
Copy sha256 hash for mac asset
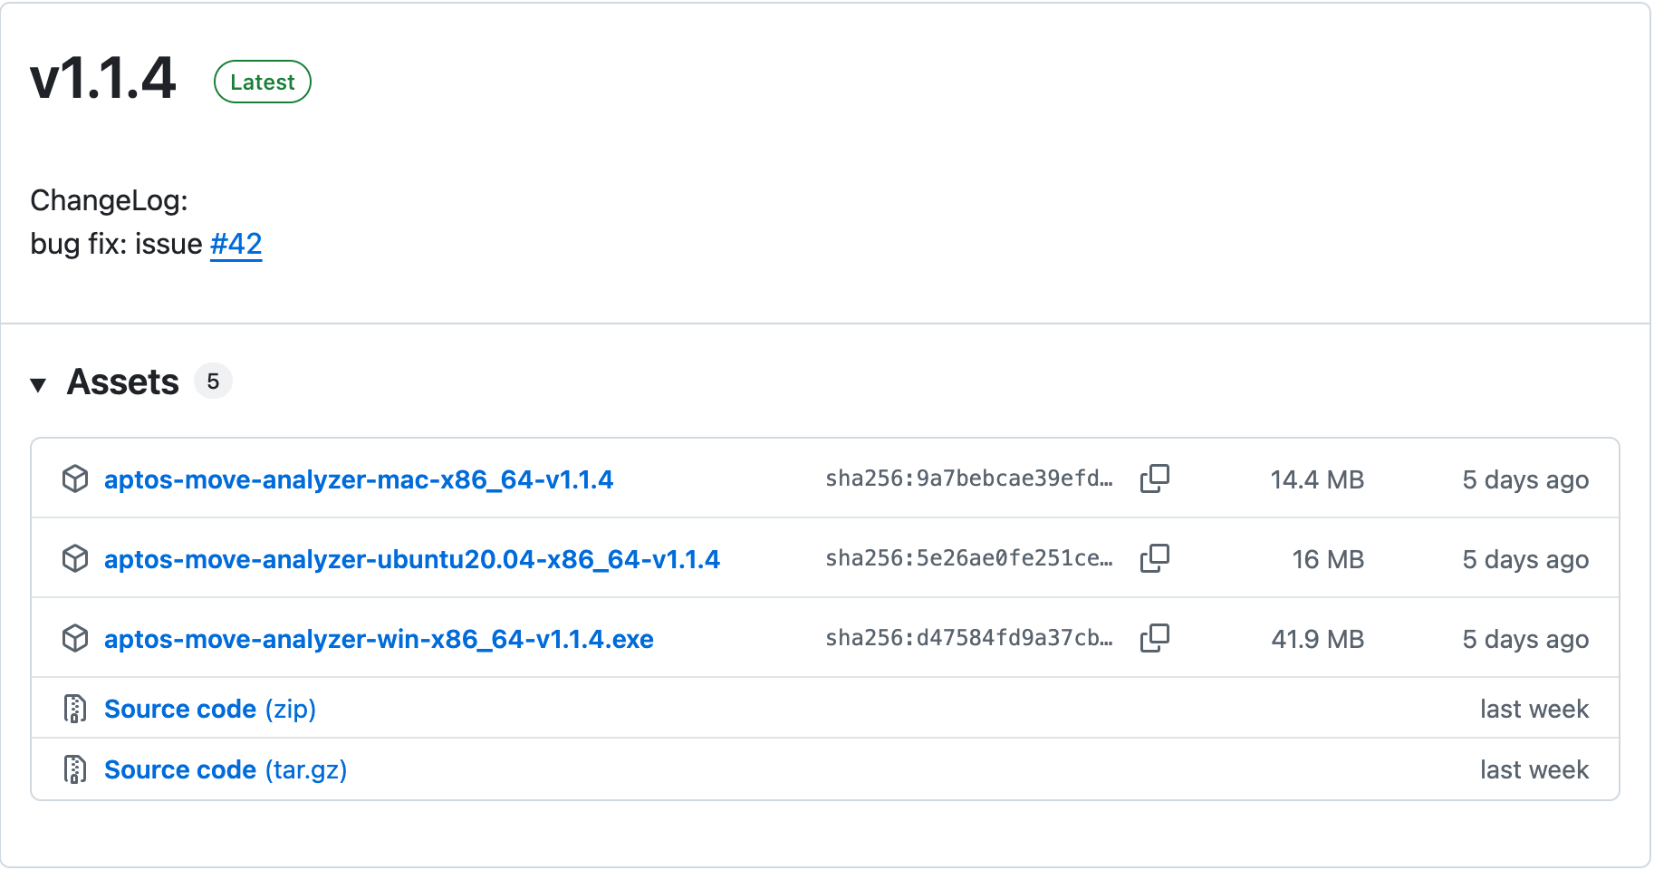pos(1154,478)
